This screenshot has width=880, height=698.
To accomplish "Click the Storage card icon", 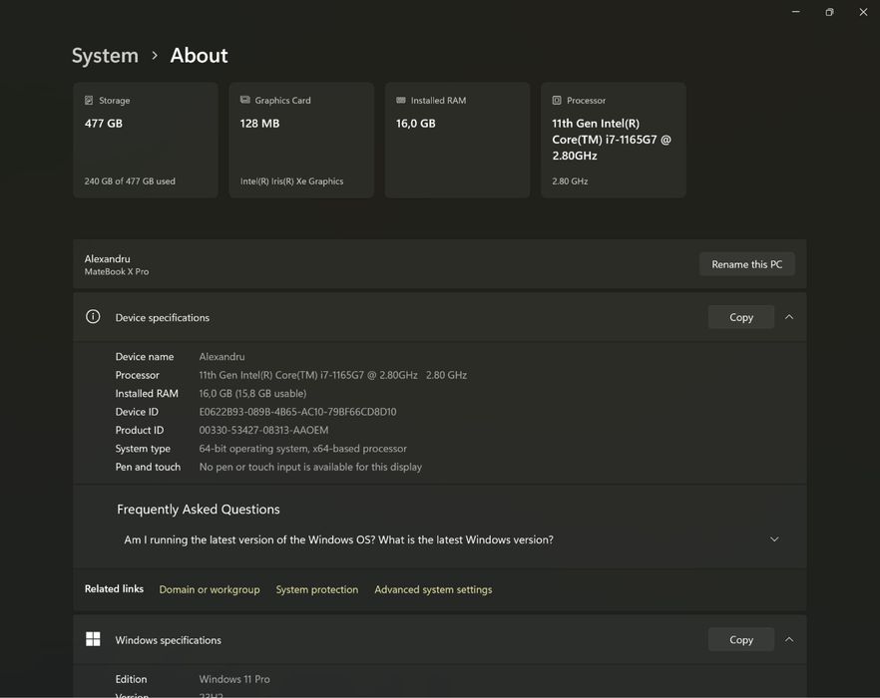I will (x=89, y=101).
